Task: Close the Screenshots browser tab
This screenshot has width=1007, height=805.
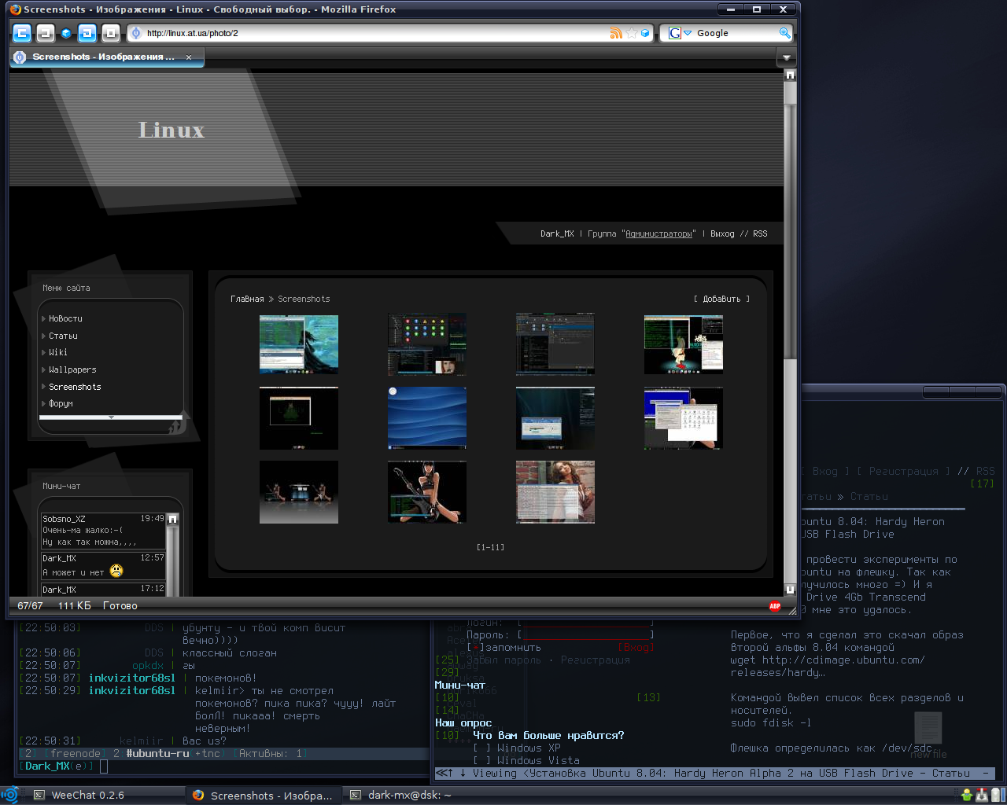Action: pos(189,57)
